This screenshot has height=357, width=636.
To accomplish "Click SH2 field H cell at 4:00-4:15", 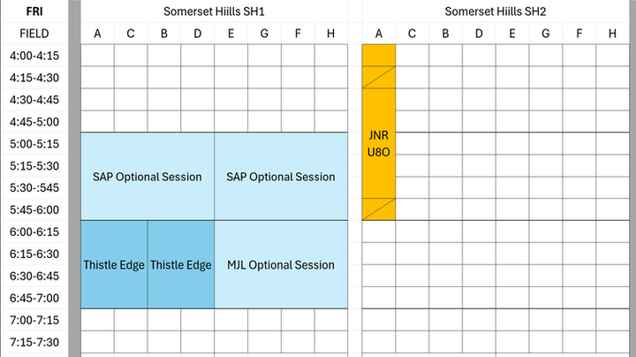I will 612,55.
